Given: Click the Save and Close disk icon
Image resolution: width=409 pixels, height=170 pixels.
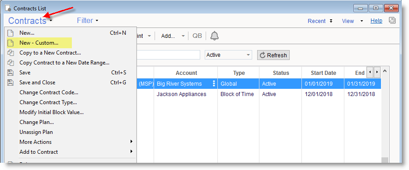Looking at the screenshot, I should 10,83.
